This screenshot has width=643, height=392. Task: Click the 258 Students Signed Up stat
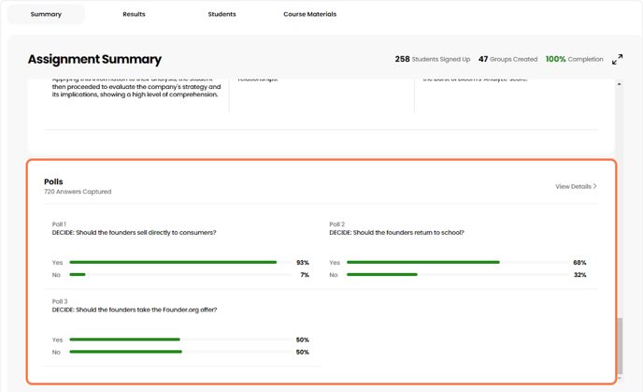[x=432, y=59]
